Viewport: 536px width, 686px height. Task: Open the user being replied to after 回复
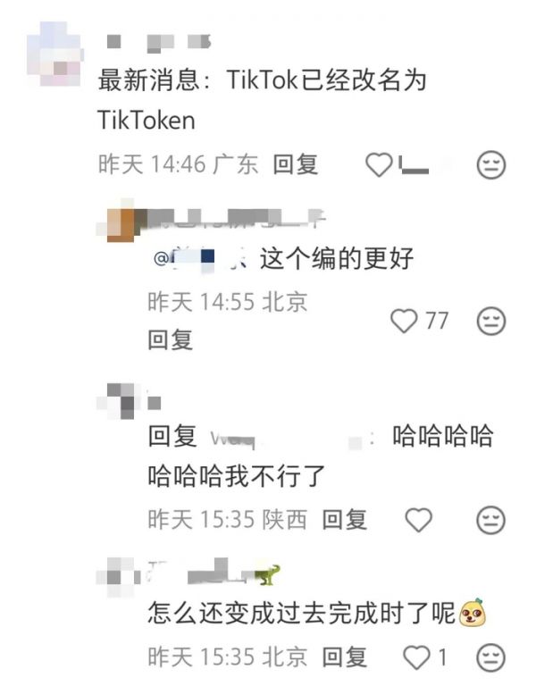(292, 439)
